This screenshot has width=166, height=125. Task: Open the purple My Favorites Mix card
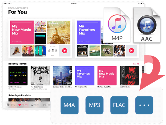tap(89, 32)
